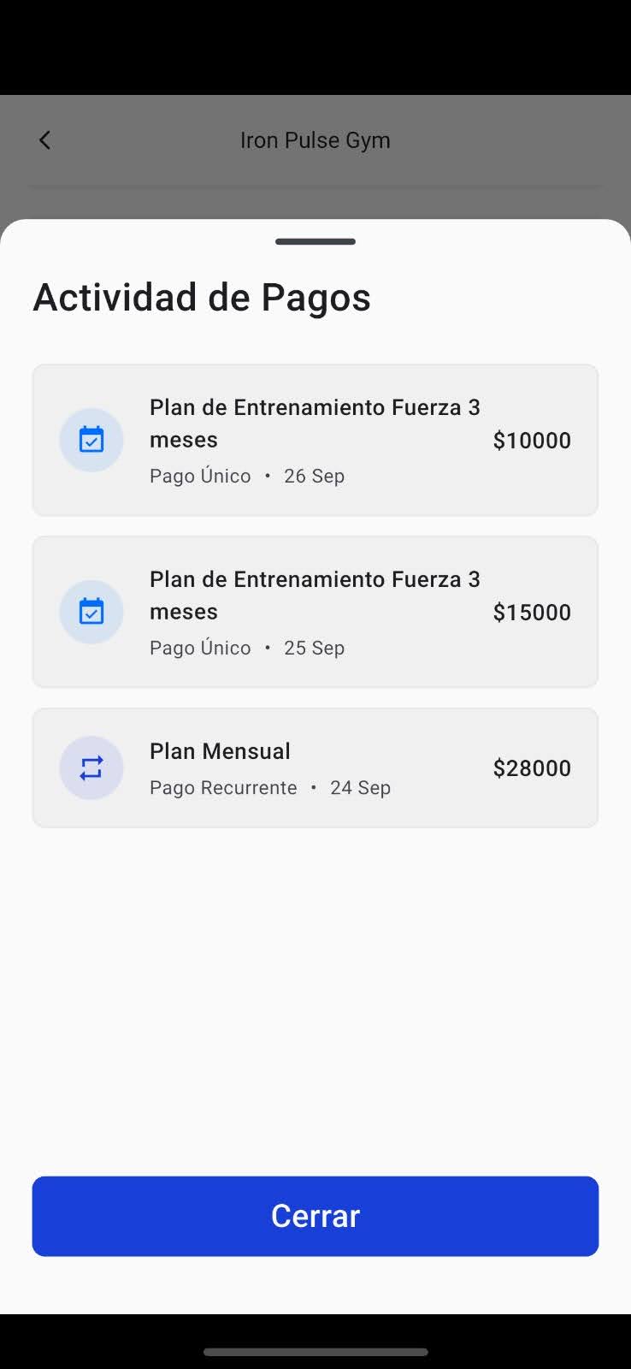Tap the 25 Sep date text
The width and height of the screenshot is (631, 1369).
click(314, 649)
